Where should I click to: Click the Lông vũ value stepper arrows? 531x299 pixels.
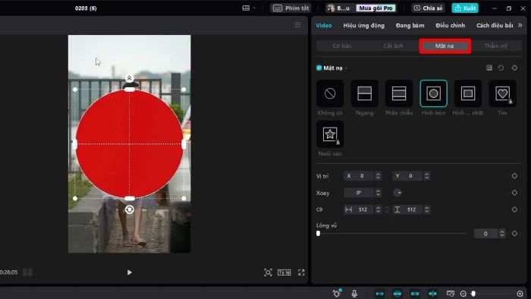click(502, 233)
